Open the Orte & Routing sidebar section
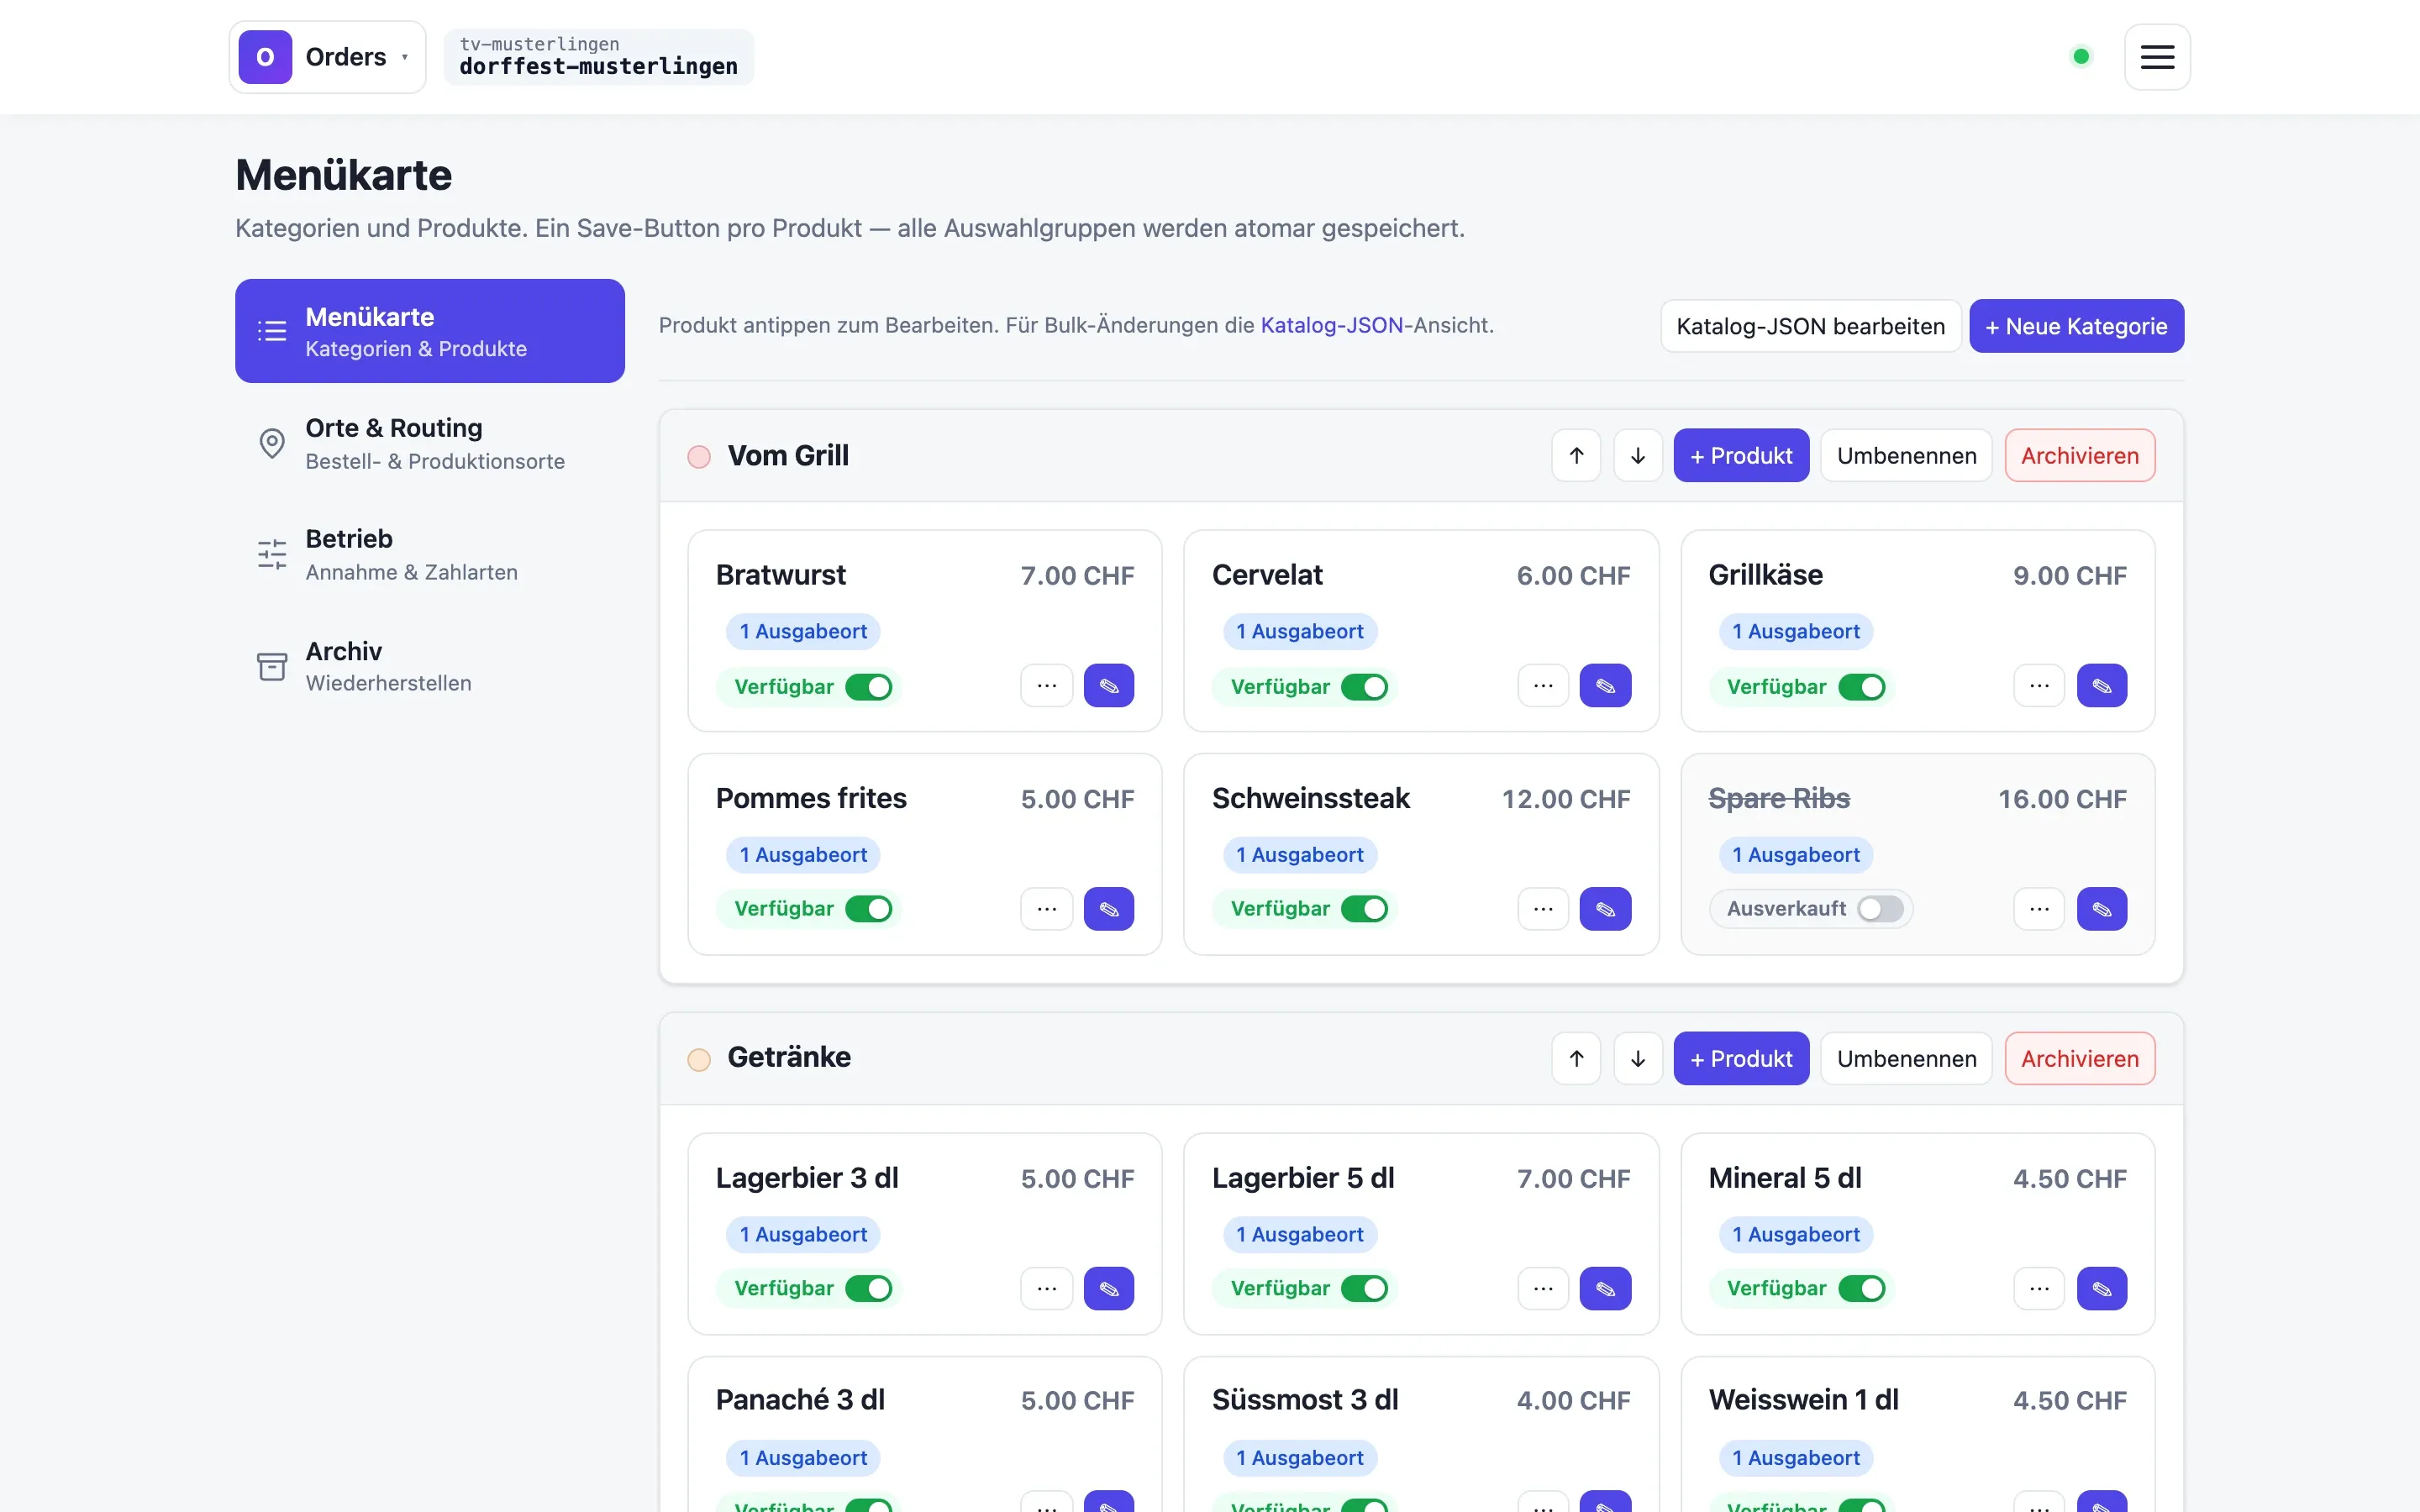This screenshot has height=1512, width=2420. [430, 443]
